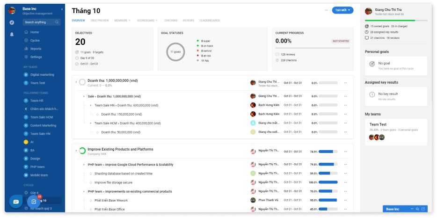Collapse the left sidebar with the arrow
Image resolution: width=437 pixels, height=218 pixels.
62,9
